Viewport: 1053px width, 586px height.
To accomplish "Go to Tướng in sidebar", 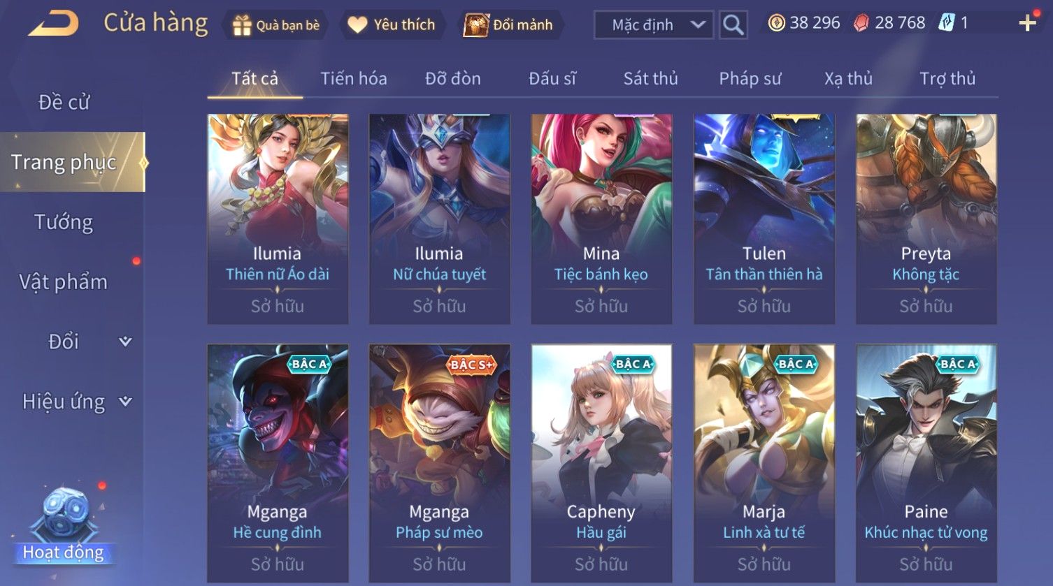I will pyautogui.click(x=64, y=222).
